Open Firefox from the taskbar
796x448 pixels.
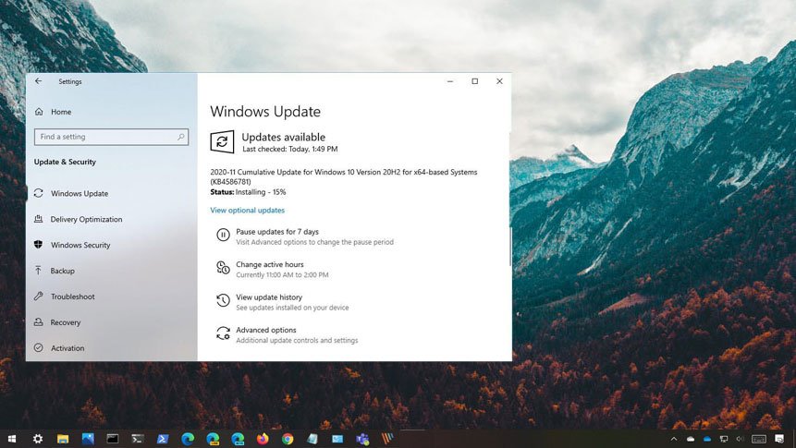click(x=263, y=439)
